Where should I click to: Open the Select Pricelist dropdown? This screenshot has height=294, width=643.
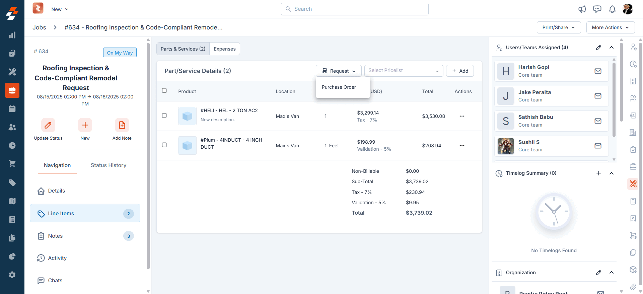pyautogui.click(x=403, y=71)
